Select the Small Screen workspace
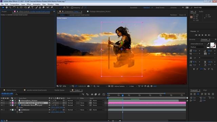The image size is (217, 122). tap(160, 7)
